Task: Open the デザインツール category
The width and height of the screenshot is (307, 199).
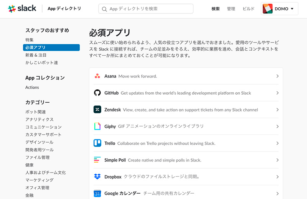Action: (40, 142)
